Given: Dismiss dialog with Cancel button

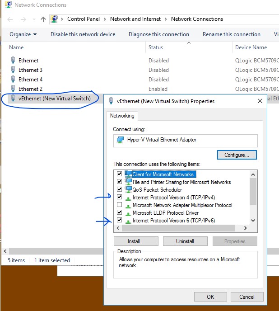Looking at the screenshot, I should point(247,297).
